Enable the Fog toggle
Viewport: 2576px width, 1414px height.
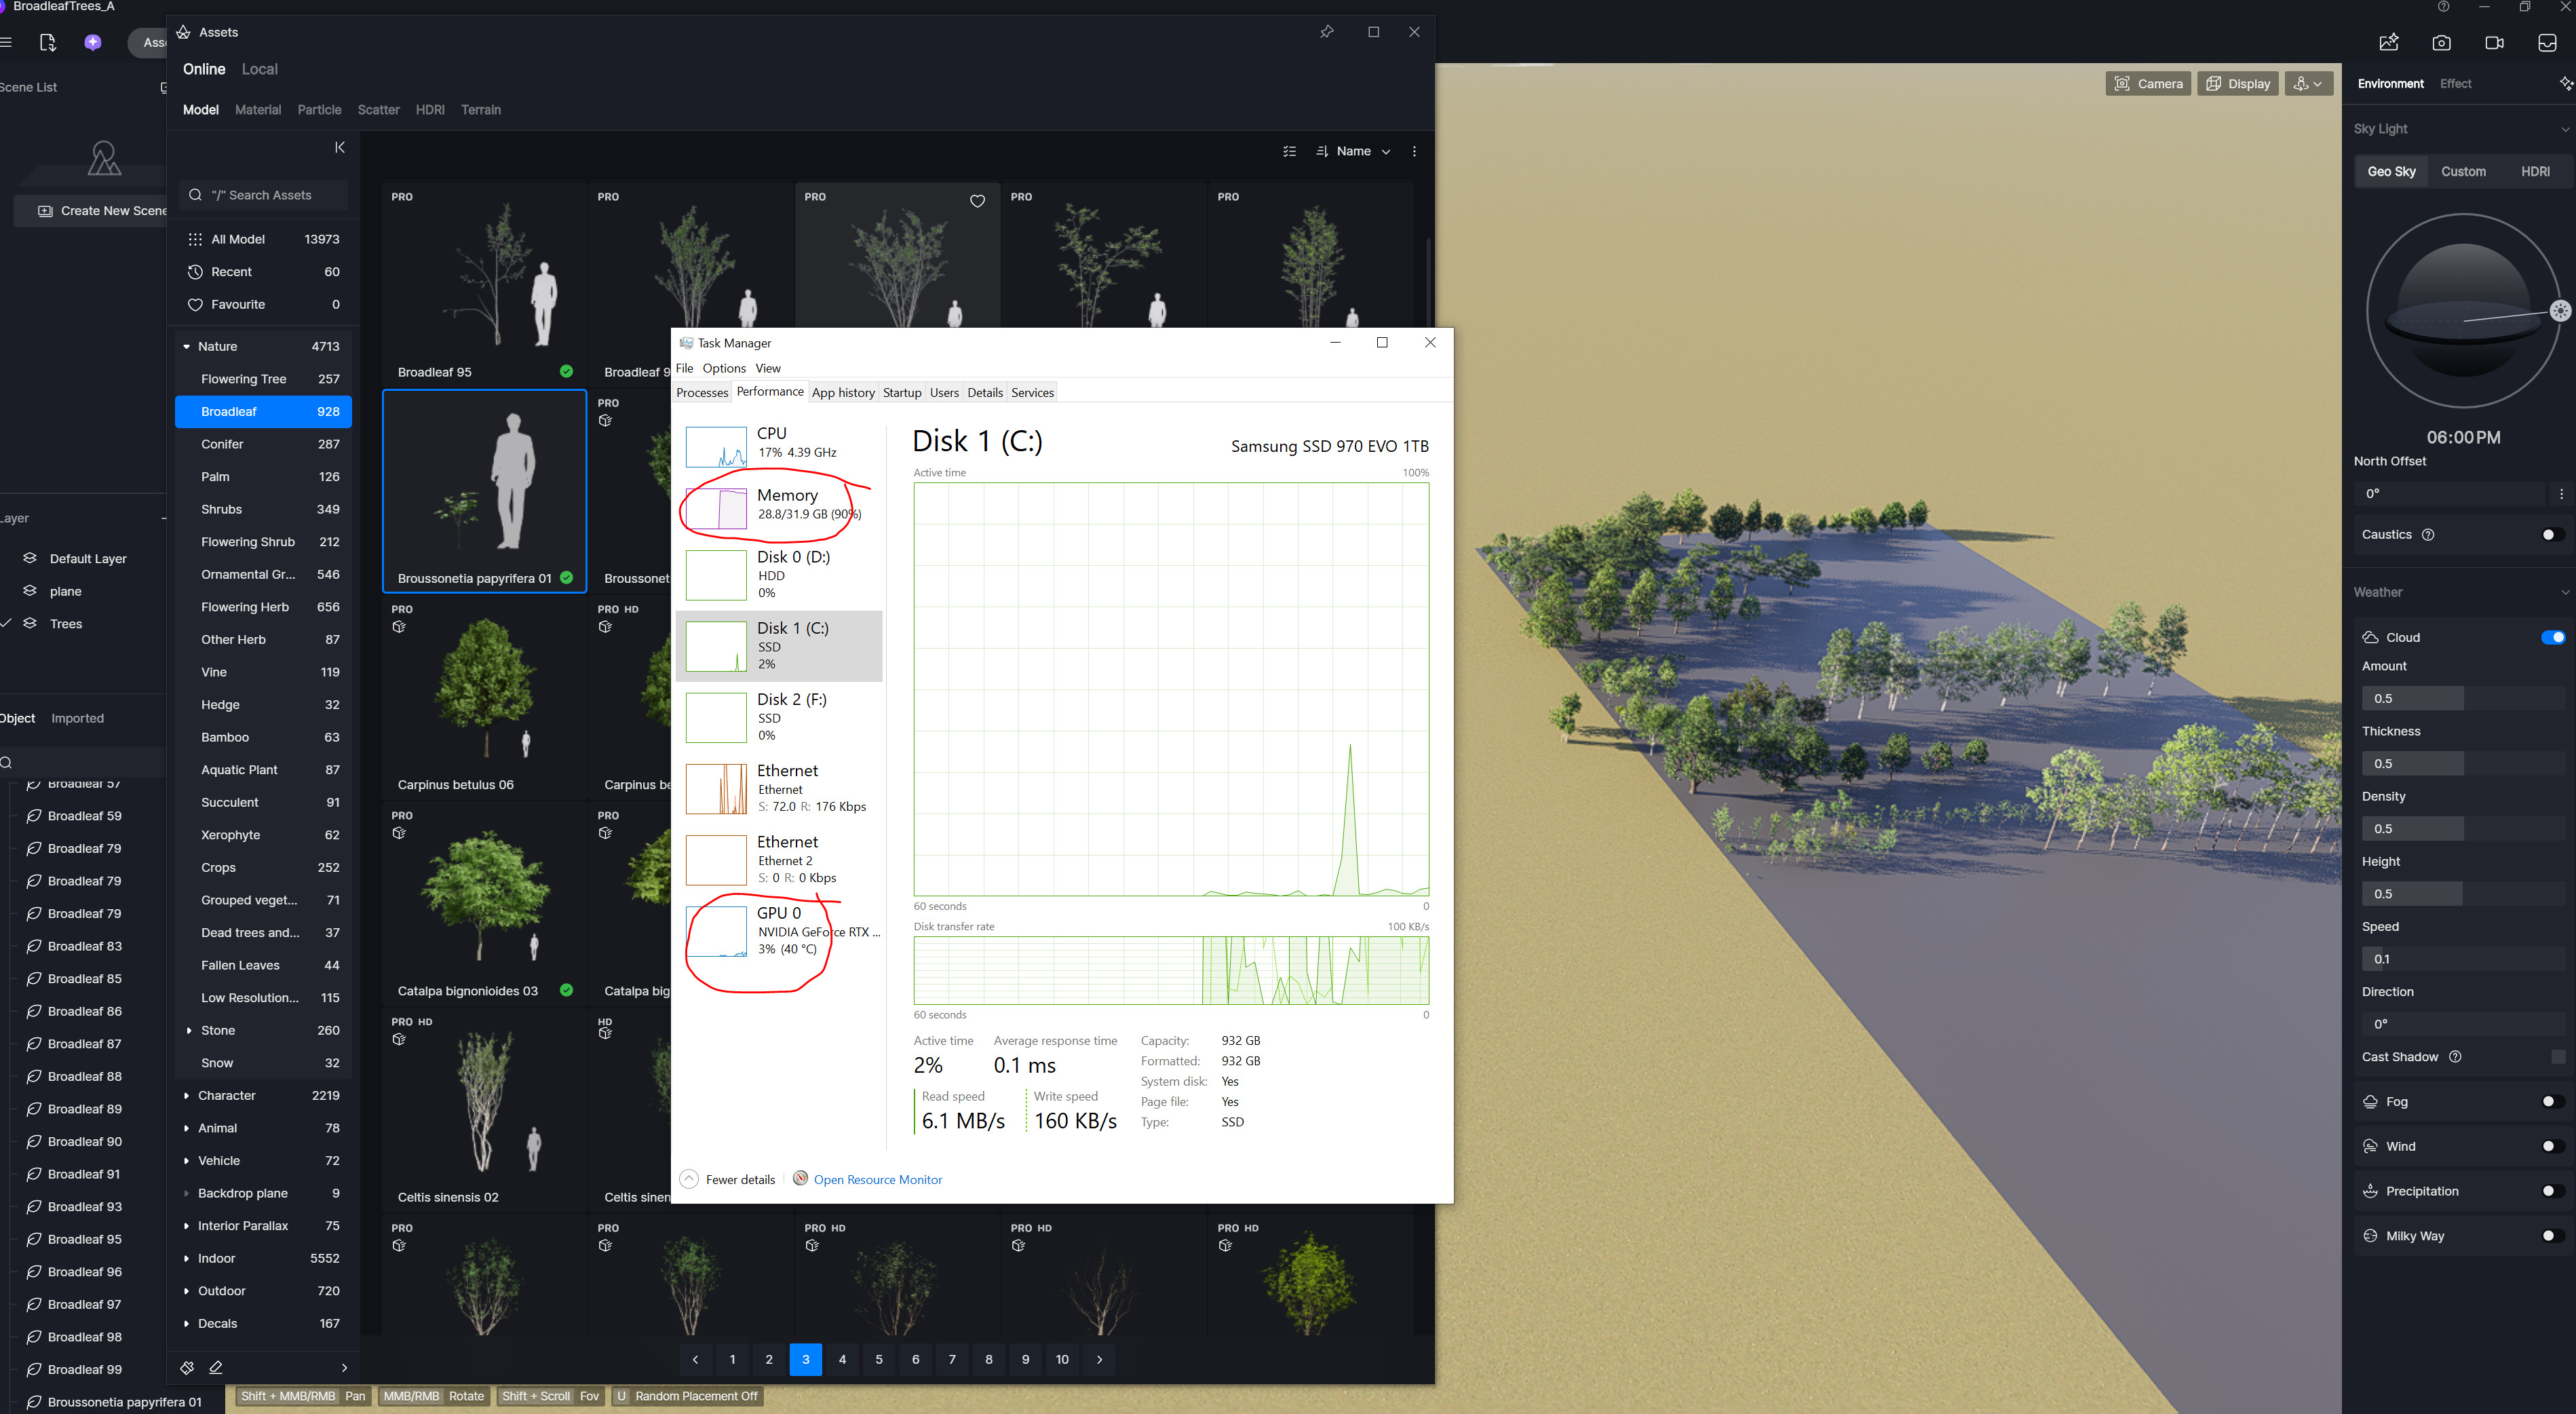(x=2552, y=1101)
